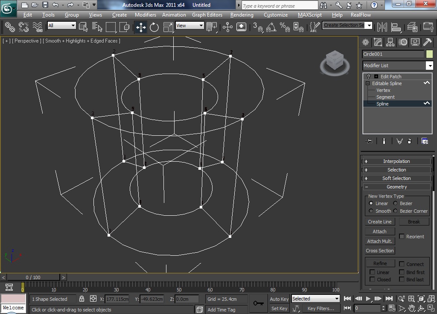Enable the Connect checkbox
The image size is (437, 314).
(x=402, y=264)
